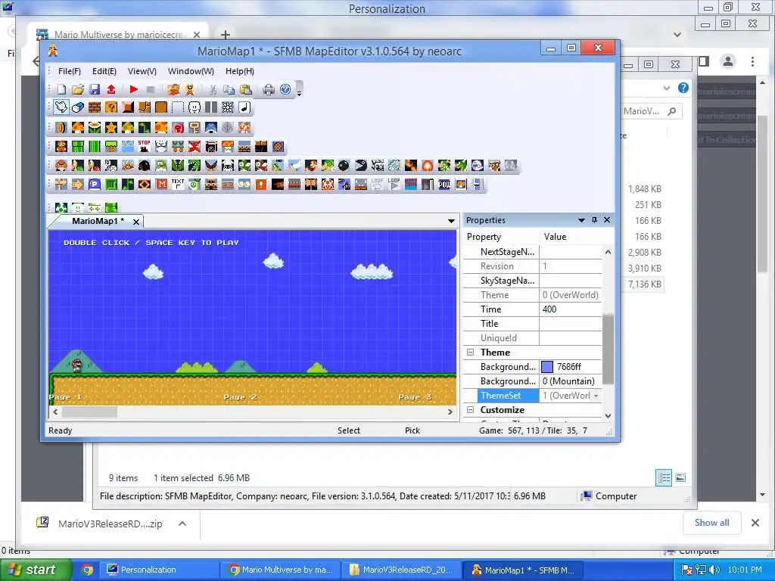Start playtest with red Play arrow
Viewport: 775px width, 581px height.
[133, 89]
